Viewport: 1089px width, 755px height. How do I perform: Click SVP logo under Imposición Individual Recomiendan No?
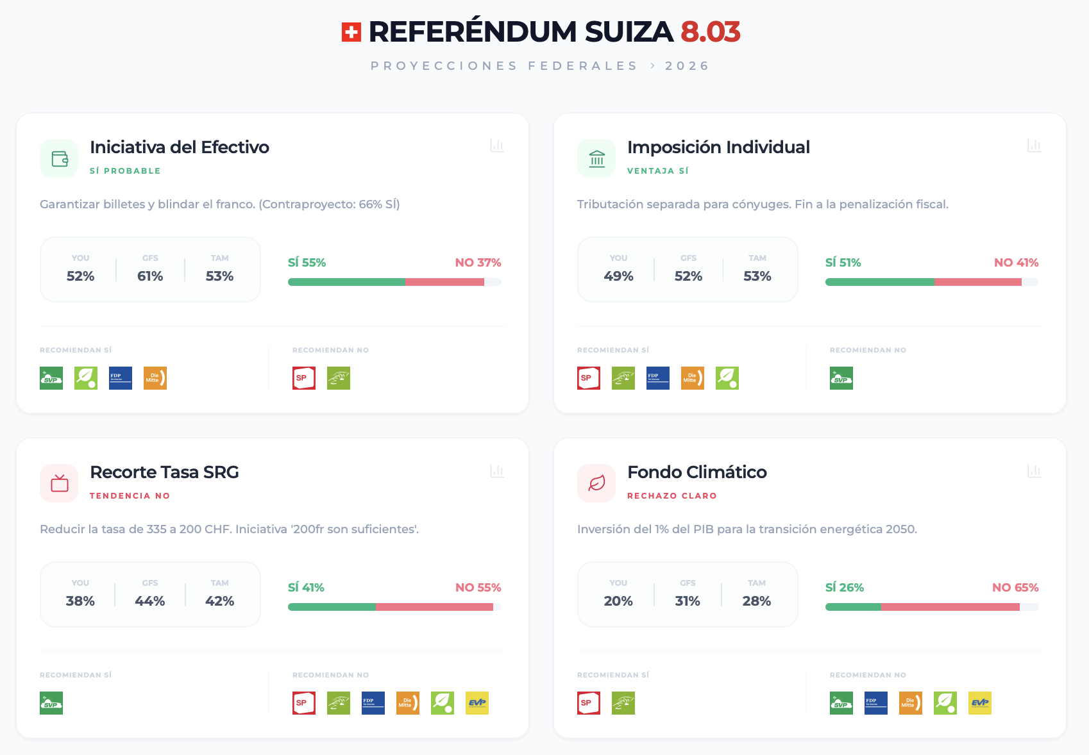click(x=841, y=378)
